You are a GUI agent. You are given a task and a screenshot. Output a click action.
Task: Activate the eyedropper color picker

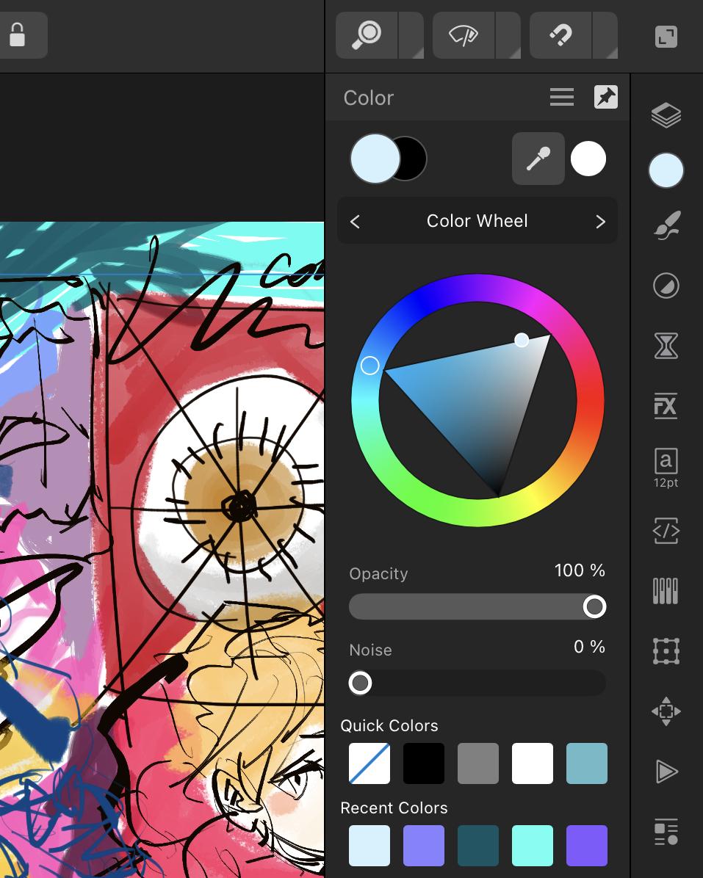(538, 158)
